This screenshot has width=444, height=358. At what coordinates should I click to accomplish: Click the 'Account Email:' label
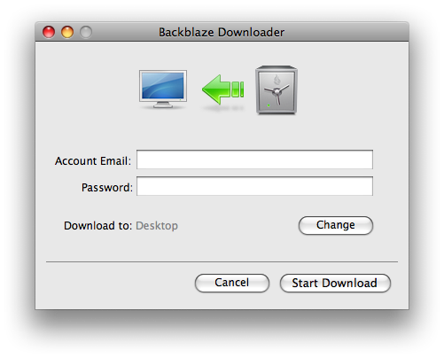(x=93, y=161)
